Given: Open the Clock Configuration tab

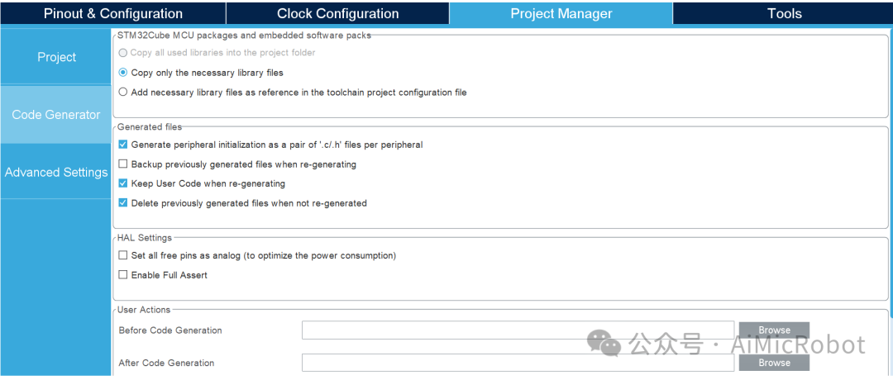Looking at the screenshot, I should [x=337, y=13].
